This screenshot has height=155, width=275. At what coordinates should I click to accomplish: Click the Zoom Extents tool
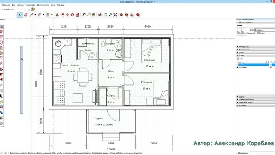tap(115, 15)
